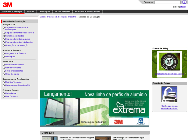Click page icon beside Destaques sidebar item

point(4,57)
